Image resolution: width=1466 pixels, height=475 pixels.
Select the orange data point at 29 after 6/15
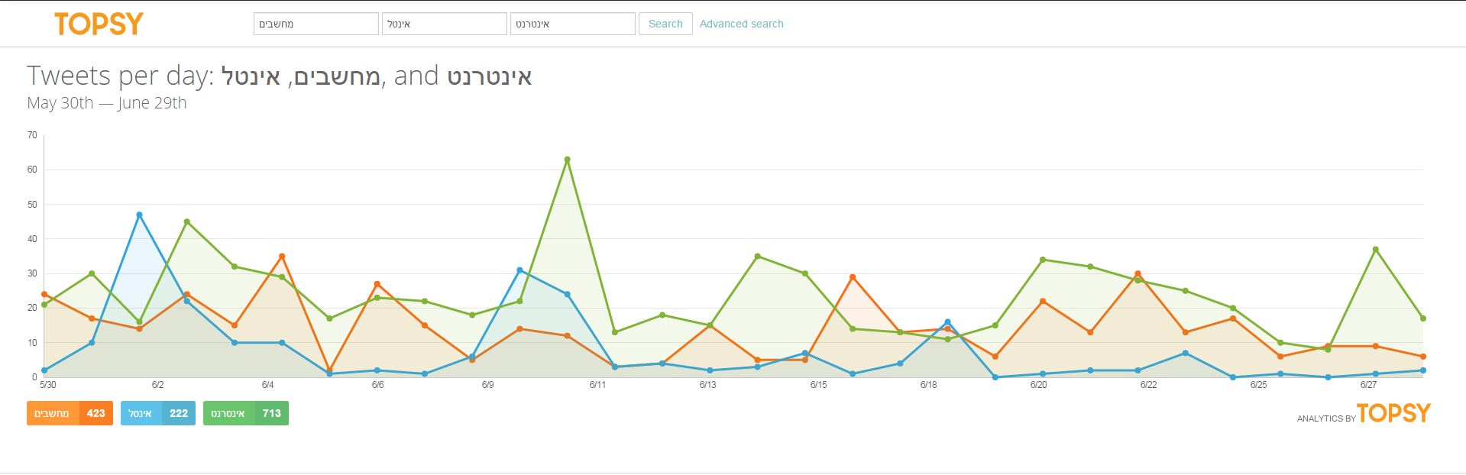click(853, 277)
